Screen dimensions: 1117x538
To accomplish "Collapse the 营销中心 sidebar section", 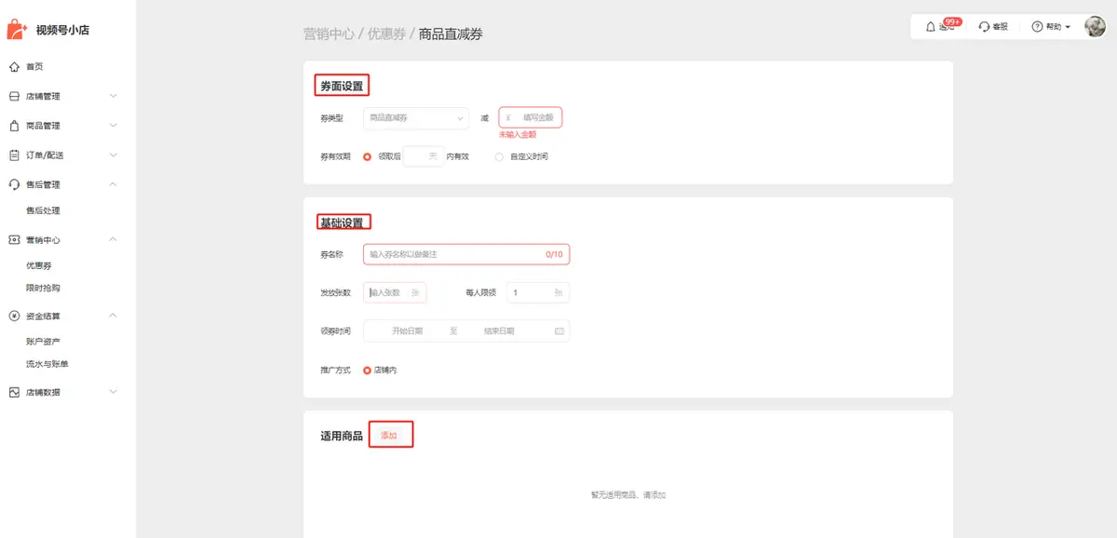I will pyautogui.click(x=114, y=240).
